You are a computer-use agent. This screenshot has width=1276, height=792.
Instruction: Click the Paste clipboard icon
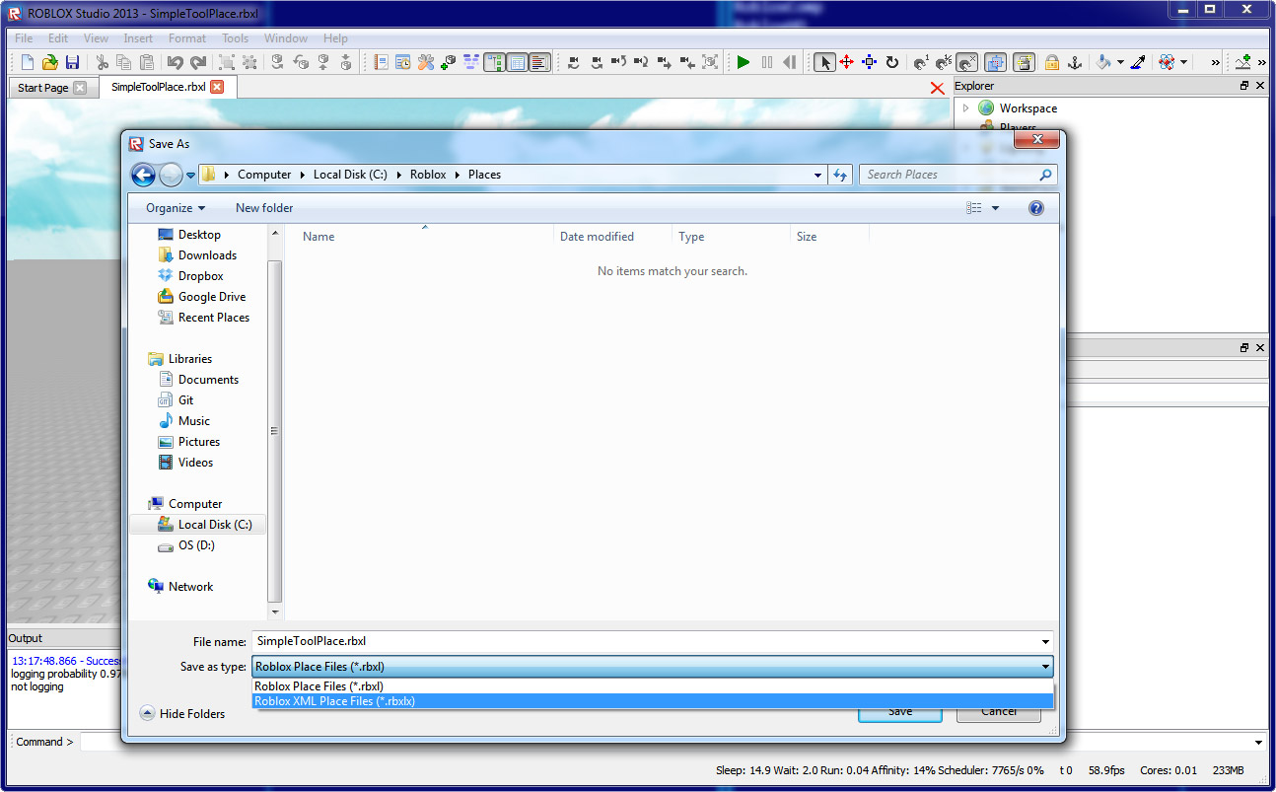(x=146, y=62)
